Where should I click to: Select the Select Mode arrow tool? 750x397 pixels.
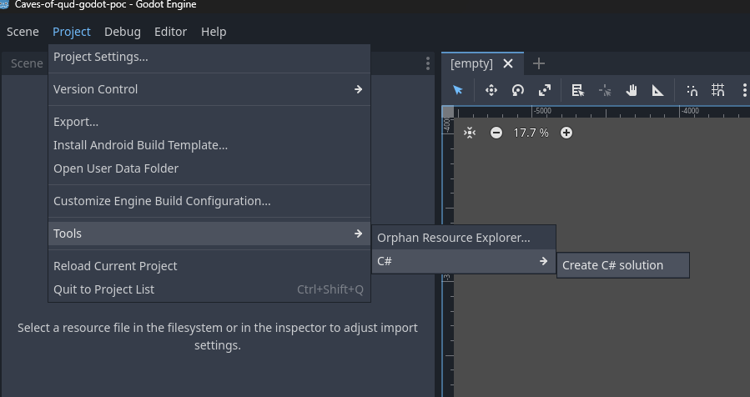pyautogui.click(x=457, y=90)
